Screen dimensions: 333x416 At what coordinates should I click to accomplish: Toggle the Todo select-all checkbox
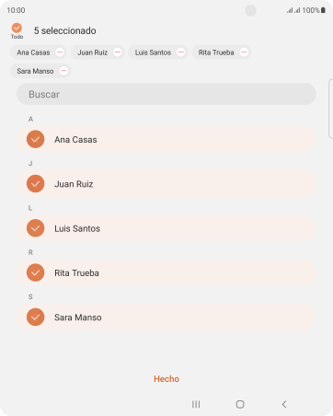pyautogui.click(x=17, y=28)
